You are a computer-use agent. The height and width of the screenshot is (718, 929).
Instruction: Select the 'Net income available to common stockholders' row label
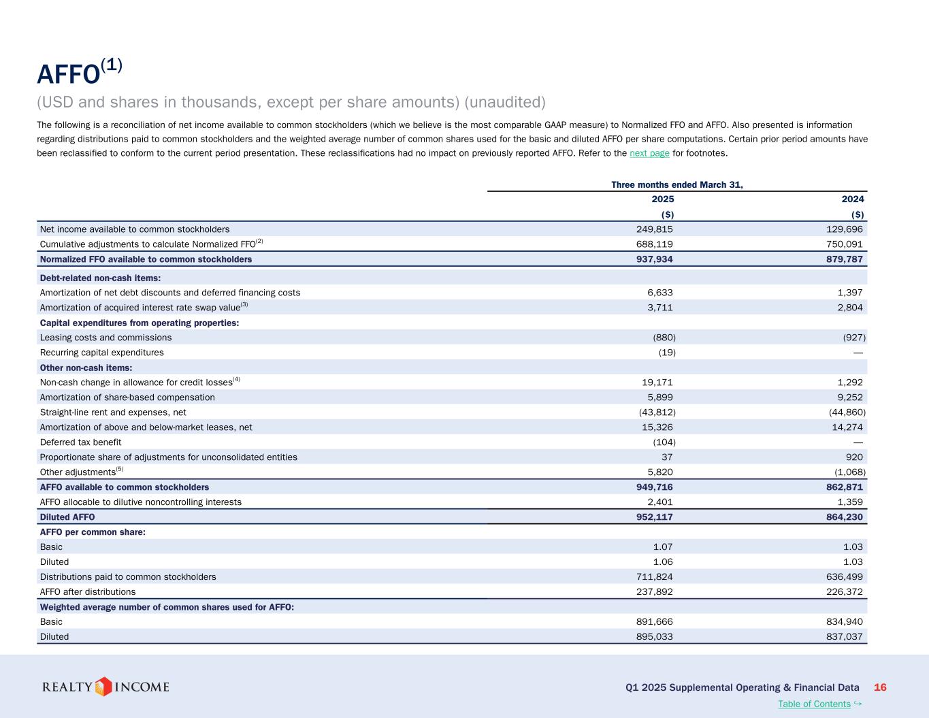point(135,229)
